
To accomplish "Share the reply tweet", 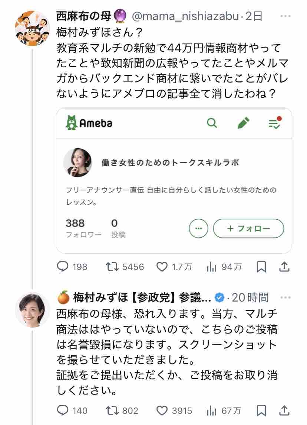I will 284,410.
